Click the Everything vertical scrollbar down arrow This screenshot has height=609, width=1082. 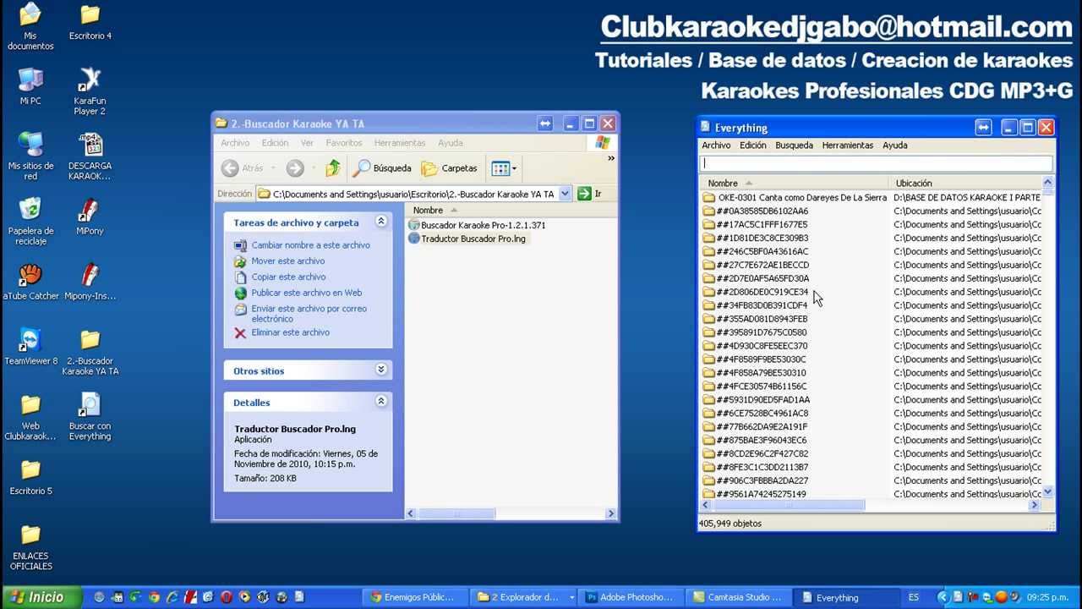click(1048, 491)
